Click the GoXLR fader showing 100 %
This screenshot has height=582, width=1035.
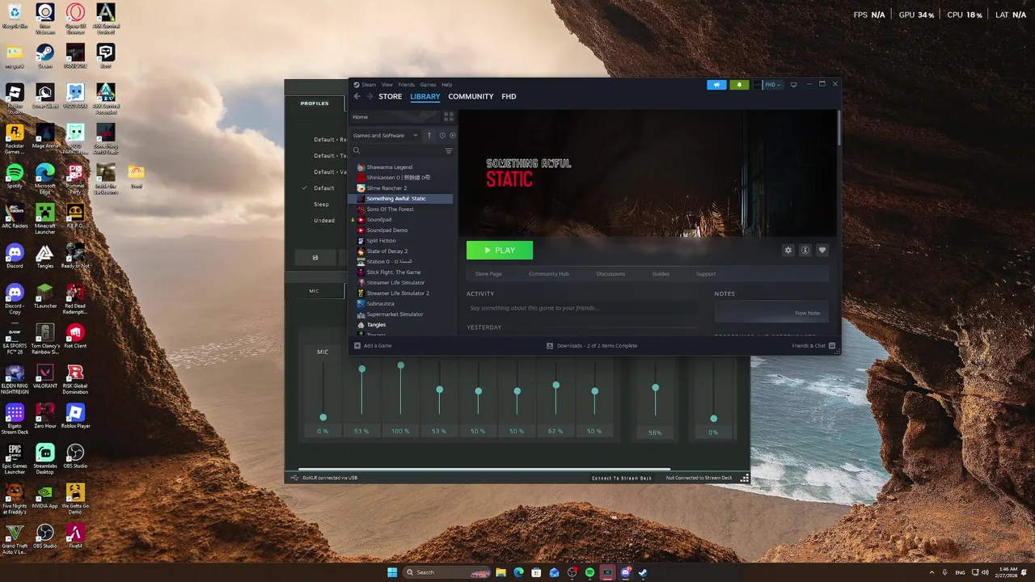[x=400, y=365]
